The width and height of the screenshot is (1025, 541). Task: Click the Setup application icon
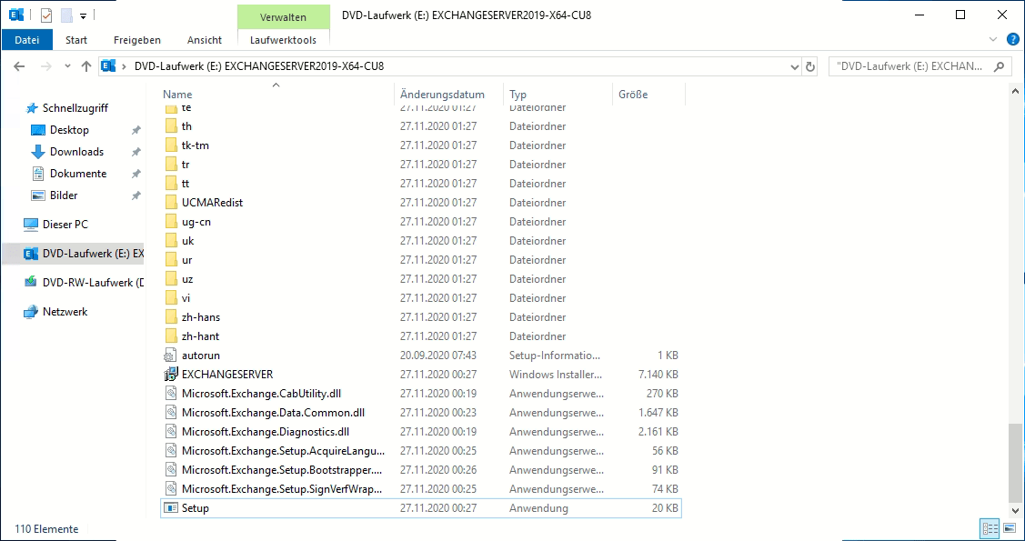170,508
